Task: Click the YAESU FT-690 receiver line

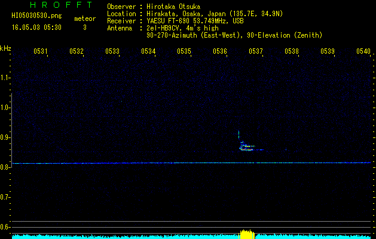Action: (195, 21)
